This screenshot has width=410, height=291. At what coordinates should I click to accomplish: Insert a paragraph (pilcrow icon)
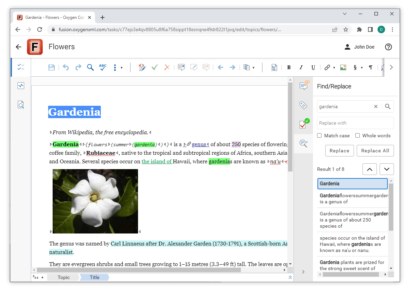coord(371,67)
